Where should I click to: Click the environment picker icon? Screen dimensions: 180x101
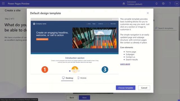(x=124, y=4)
